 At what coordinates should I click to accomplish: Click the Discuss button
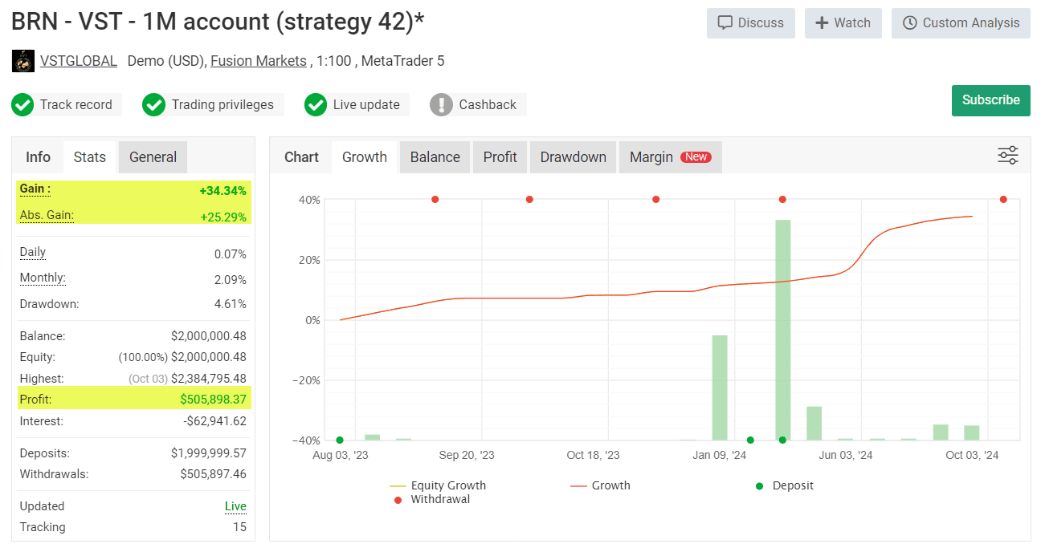tap(750, 23)
